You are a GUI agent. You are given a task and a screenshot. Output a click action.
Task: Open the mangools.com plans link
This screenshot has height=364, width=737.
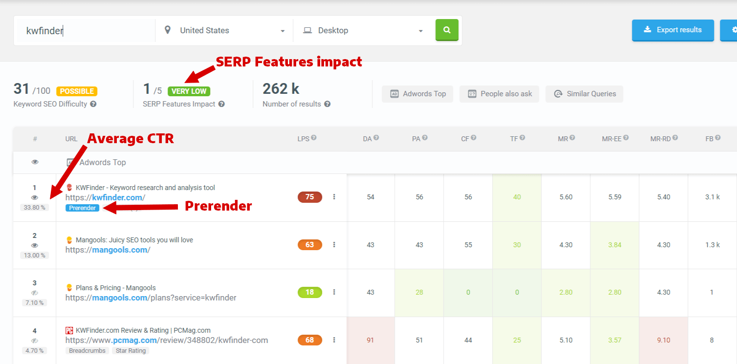pos(151,298)
